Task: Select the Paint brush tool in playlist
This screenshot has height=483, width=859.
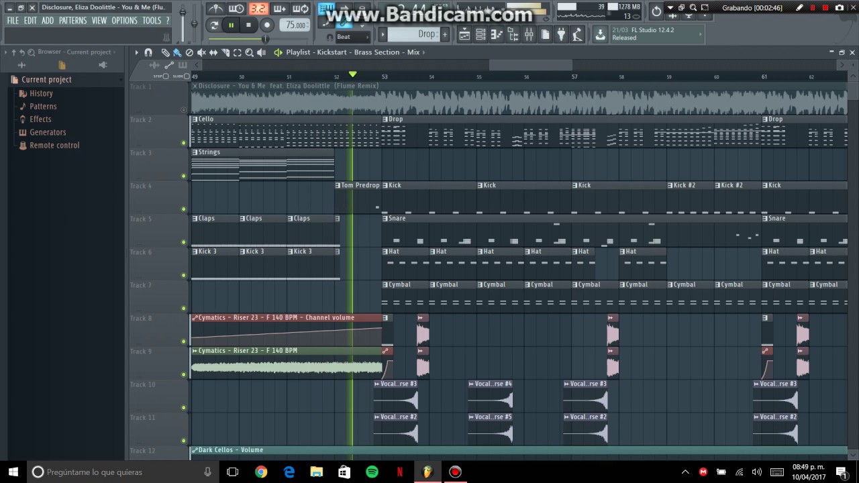Action: coord(177,52)
